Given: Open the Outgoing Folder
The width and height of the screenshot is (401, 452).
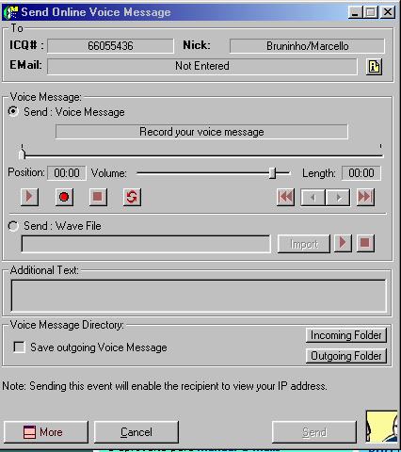Looking at the screenshot, I should click(x=346, y=356).
